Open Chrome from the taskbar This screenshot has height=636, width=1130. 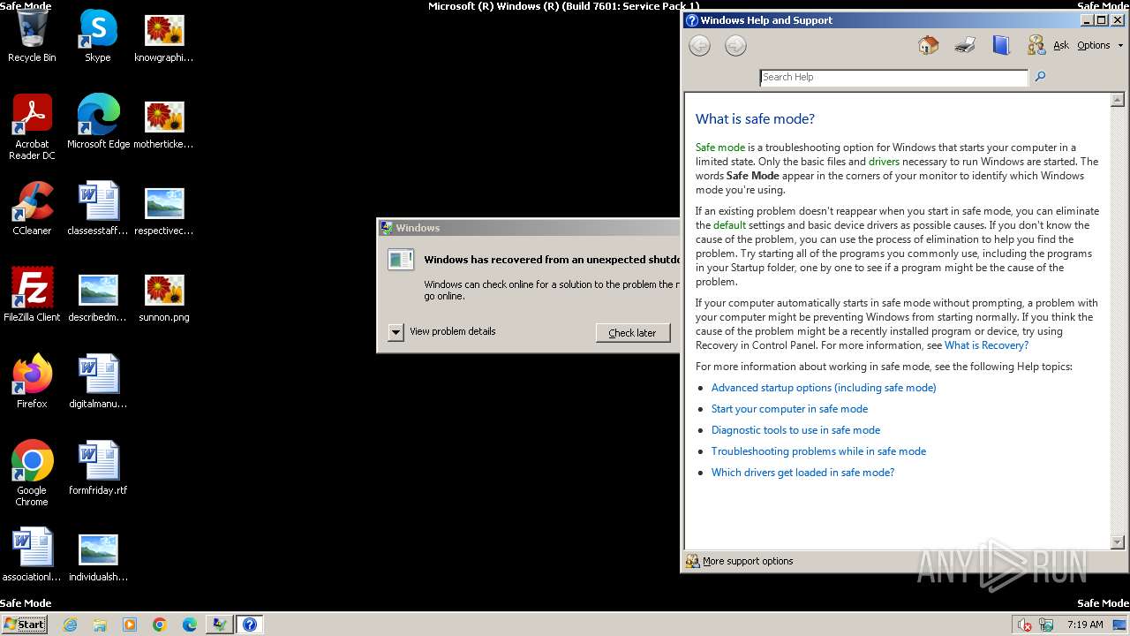tap(160, 625)
